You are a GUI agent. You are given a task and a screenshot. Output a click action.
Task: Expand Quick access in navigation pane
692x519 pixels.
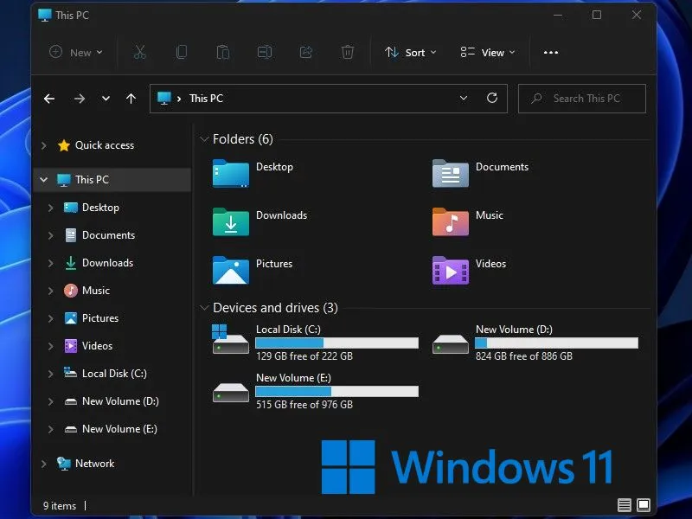pos(44,145)
